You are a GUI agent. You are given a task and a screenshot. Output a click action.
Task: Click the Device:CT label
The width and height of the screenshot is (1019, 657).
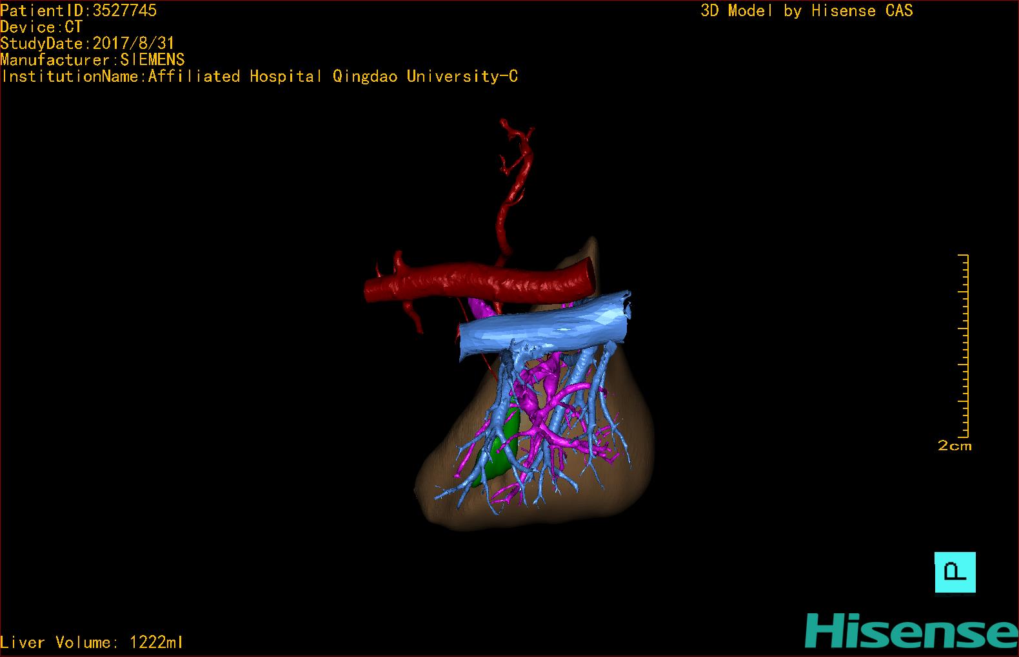pyautogui.click(x=41, y=27)
